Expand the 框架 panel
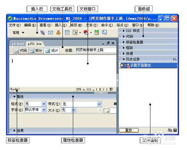This screenshot has height=150, width=187. [x=124, y=48]
